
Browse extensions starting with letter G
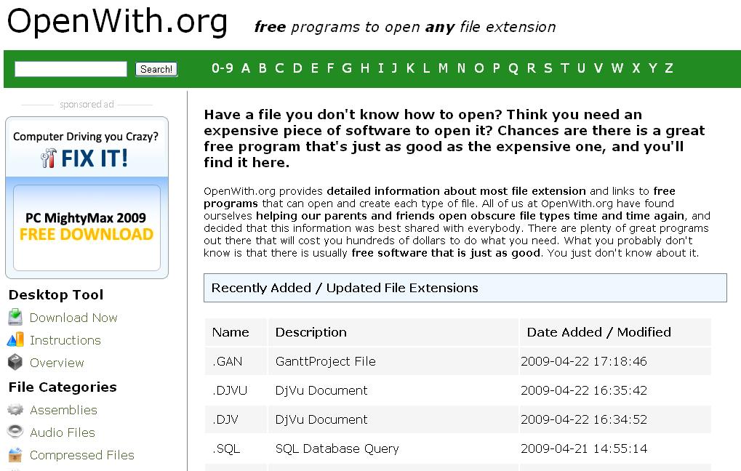347,68
